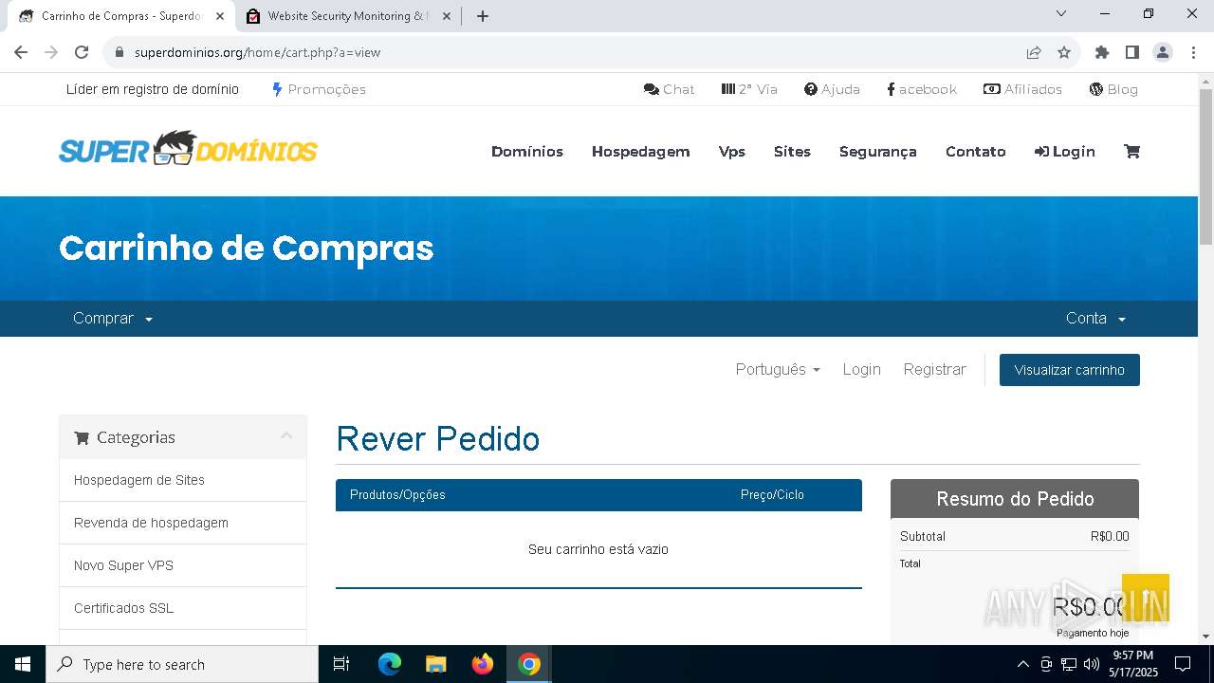This screenshot has height=683, width=1214.
Task: Open the Extensions puzzle icon
Action: tap(1102, 52)
